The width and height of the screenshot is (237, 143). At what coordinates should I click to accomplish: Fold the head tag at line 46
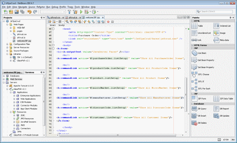click(53, 29)
